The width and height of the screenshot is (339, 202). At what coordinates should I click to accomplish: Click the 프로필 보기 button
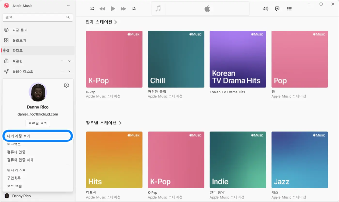(38, 123)
